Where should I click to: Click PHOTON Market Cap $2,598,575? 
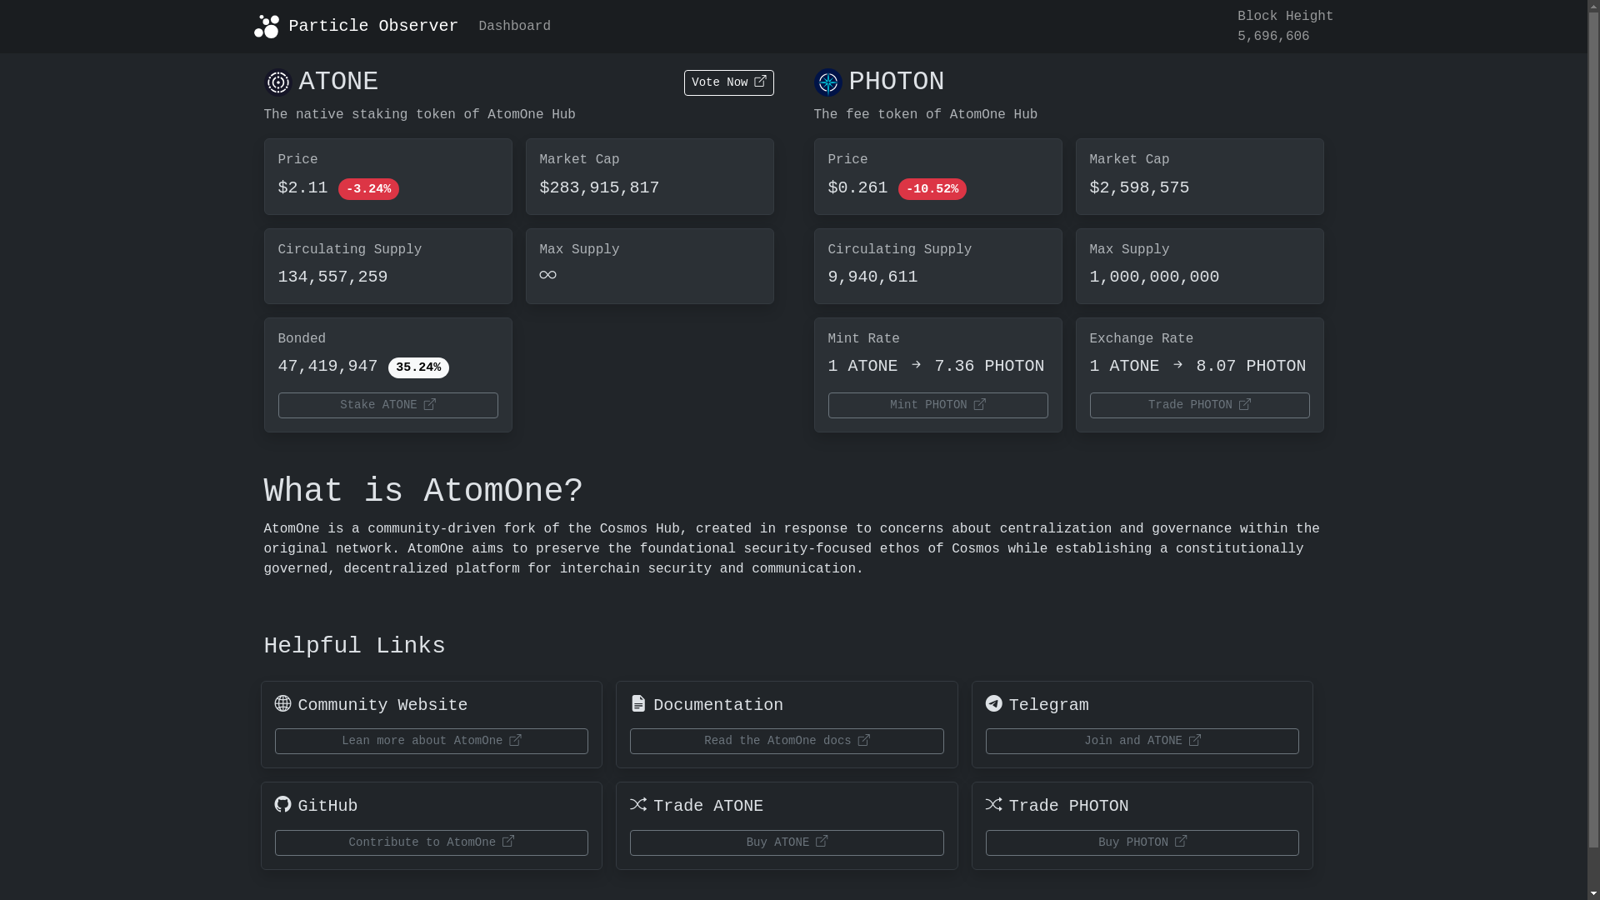pyautogui.click(x=1139, y=187)
